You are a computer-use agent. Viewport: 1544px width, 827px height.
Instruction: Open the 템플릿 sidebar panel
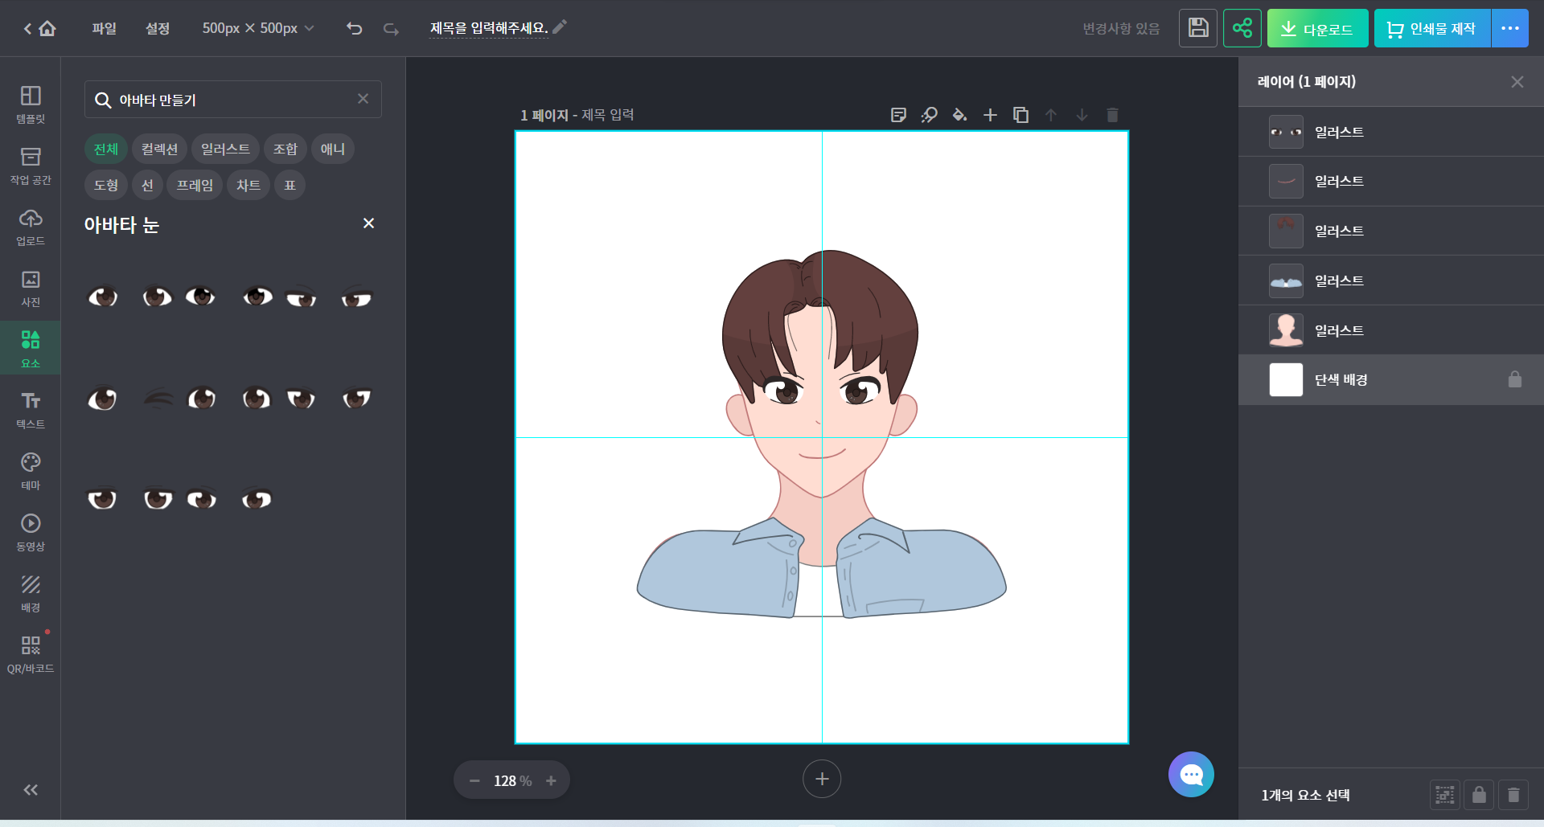31,104
